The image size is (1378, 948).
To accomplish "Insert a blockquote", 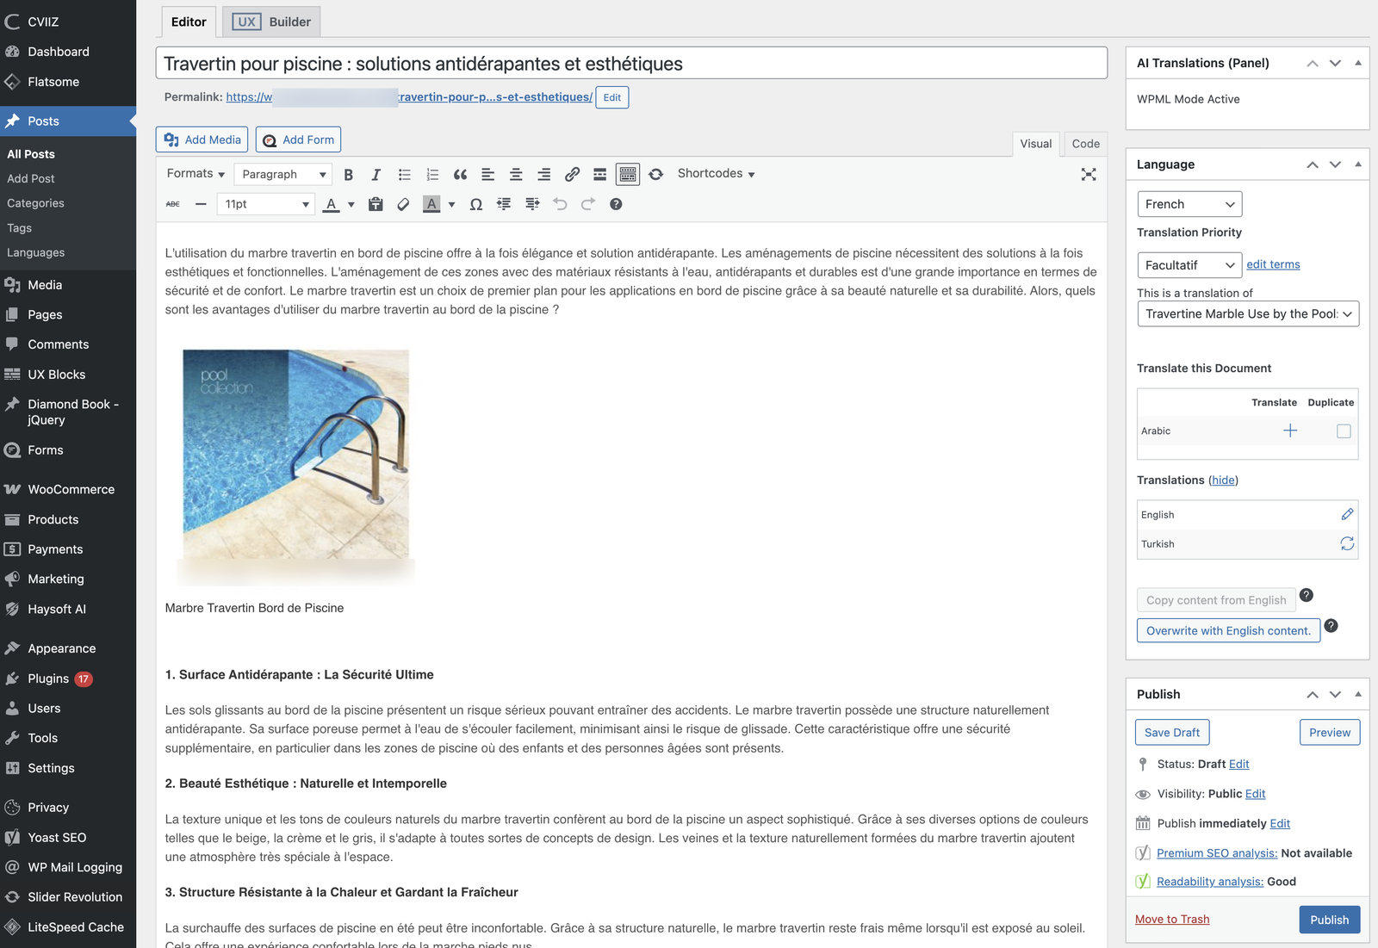I will click(460, 174).
